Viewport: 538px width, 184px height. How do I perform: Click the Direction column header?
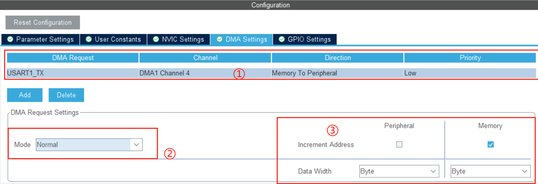338,58
